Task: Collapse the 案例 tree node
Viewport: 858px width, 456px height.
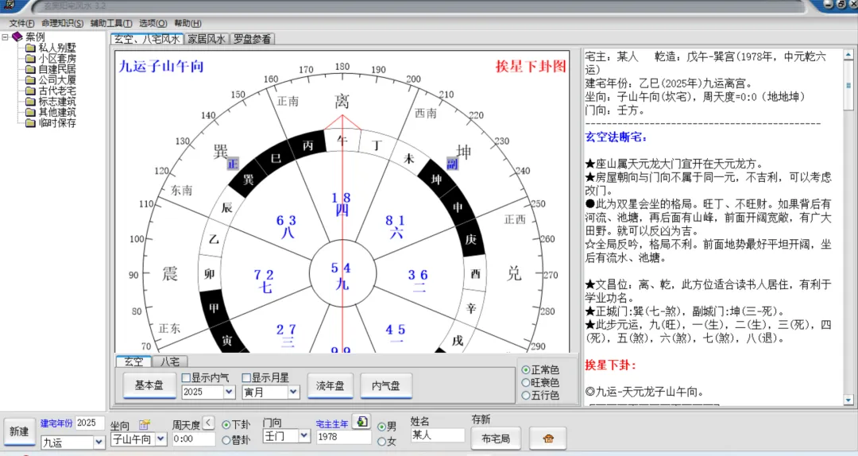Action: [5, 37]
